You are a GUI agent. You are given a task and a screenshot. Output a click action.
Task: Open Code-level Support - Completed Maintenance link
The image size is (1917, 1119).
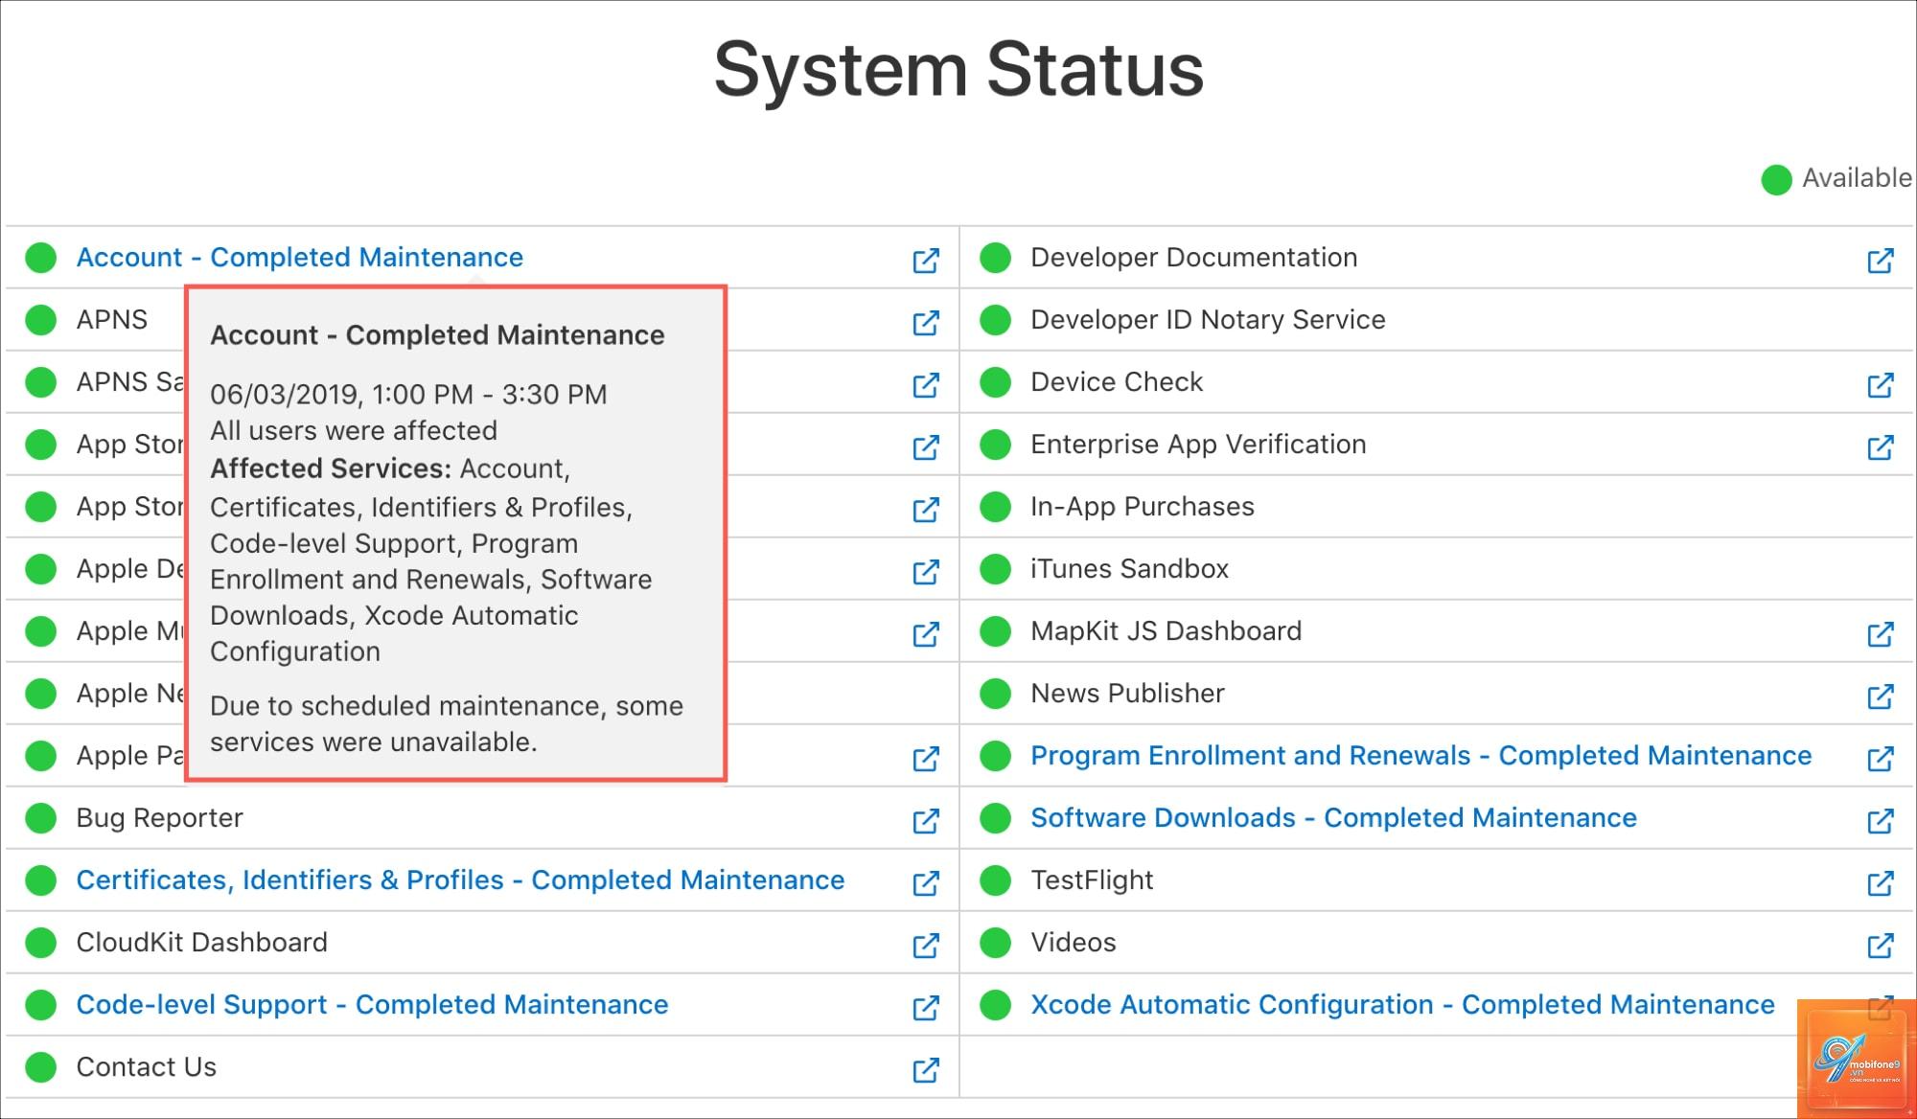372,1005
